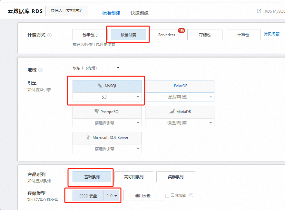Click the MariaDB seal icon
Screen dimensions: 285x210
[x=172, y=111]
